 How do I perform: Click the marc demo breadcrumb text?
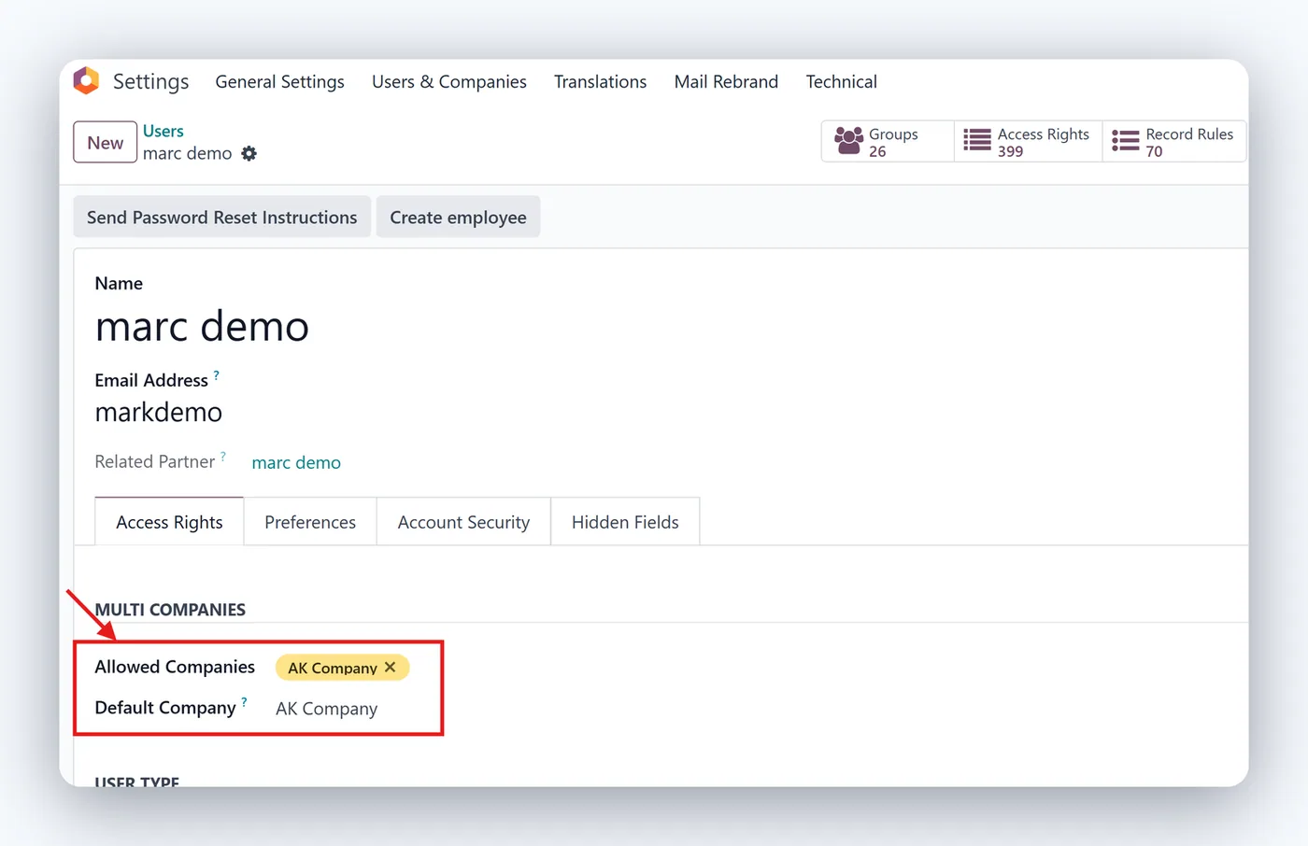coord(187,153)
